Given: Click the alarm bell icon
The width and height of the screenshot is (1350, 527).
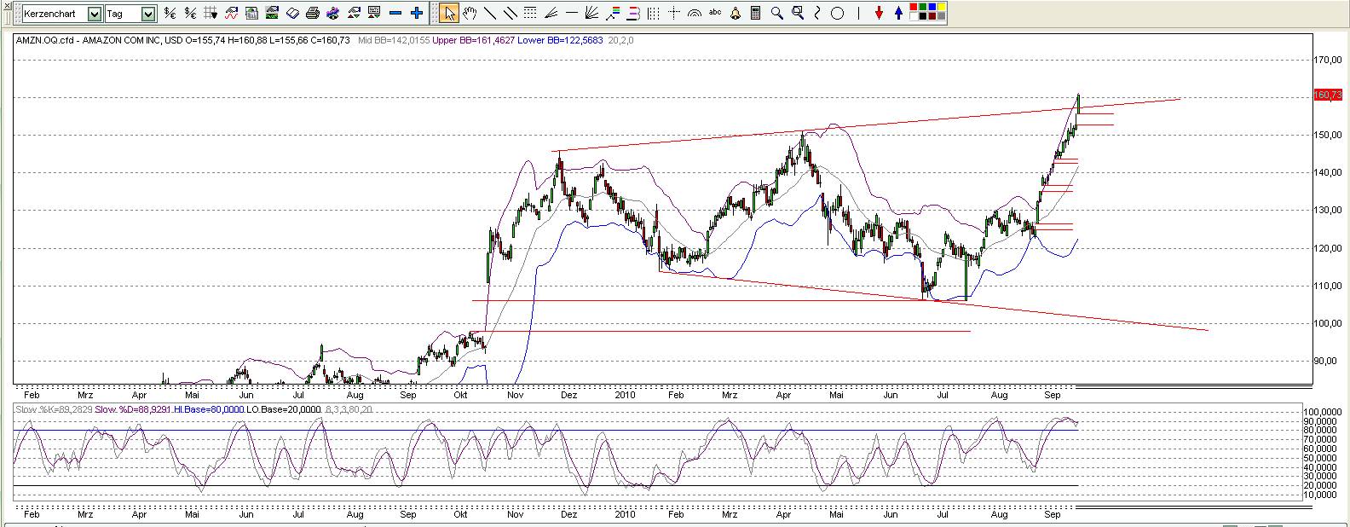Looking at the screenshot, I should tap(736, 13).
